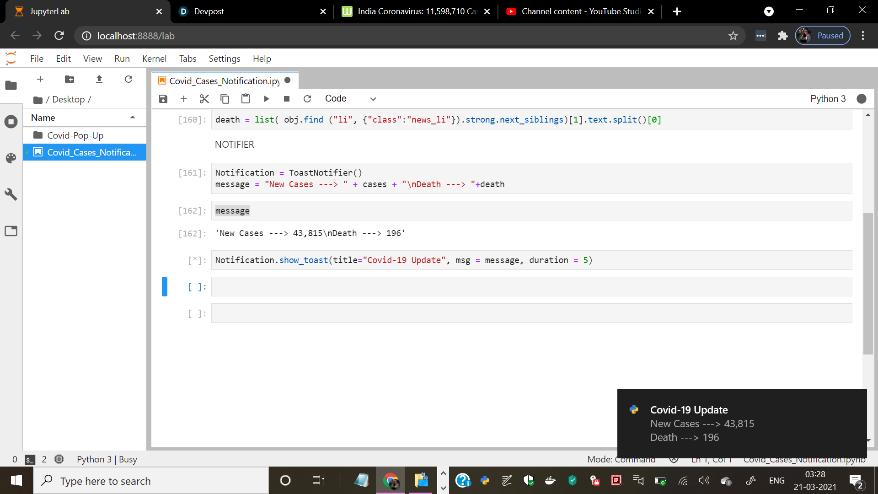Toggle the open tabs sidebar panel

click(11, 231)
